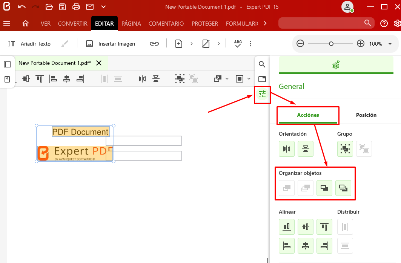This screenshot has width=401, height=263.
Task: Select the PDF Document text object
Action: pyautogui.click(x=81, y=132)
